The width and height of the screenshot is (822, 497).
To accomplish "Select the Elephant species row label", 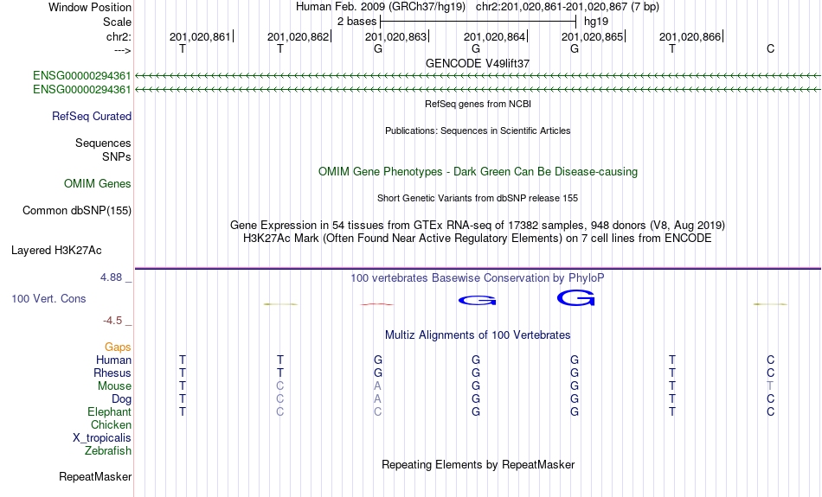I will 109,411.
